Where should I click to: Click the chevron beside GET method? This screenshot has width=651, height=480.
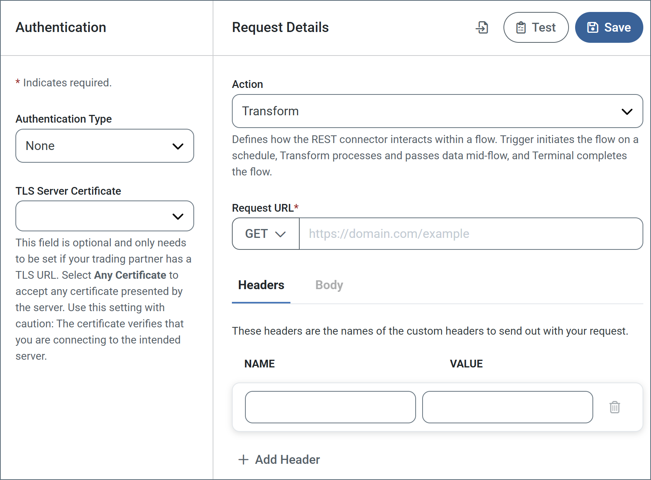pyautogui.click(x=280, y=234)
